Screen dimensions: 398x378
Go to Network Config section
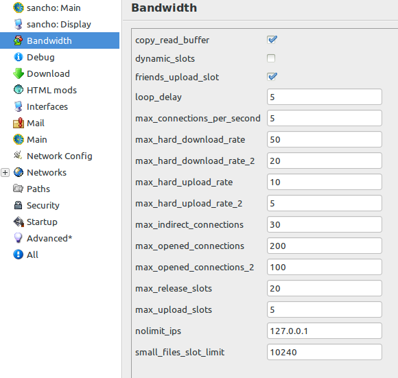tap(60, 156)
